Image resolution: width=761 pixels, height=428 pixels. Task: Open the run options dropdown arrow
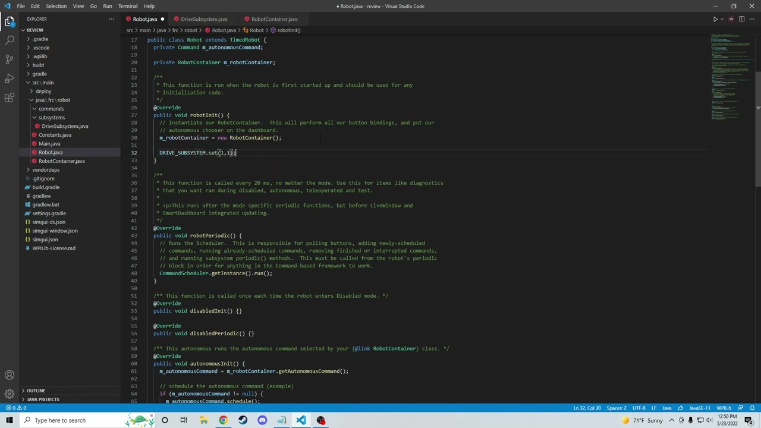click(x=722, y=19)
